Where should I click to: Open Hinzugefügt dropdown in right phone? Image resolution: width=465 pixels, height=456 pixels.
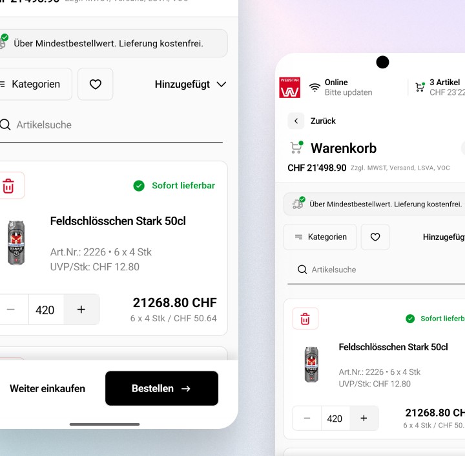click(444, 237)
